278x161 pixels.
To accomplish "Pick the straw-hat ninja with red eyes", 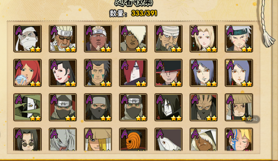I will 239,107.
